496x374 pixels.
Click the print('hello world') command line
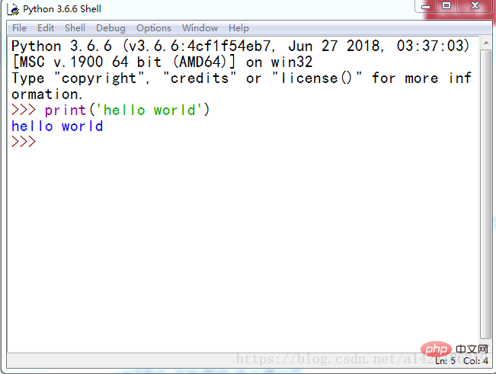(110, 110)
